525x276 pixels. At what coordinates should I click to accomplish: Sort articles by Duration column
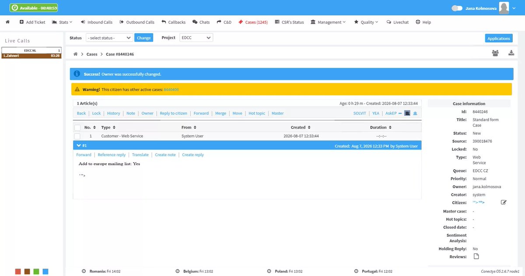click(381, 127)
